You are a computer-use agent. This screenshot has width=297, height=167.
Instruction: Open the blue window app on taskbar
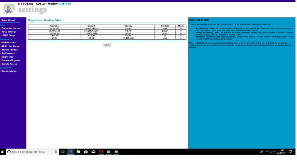[x=109, y=152]
